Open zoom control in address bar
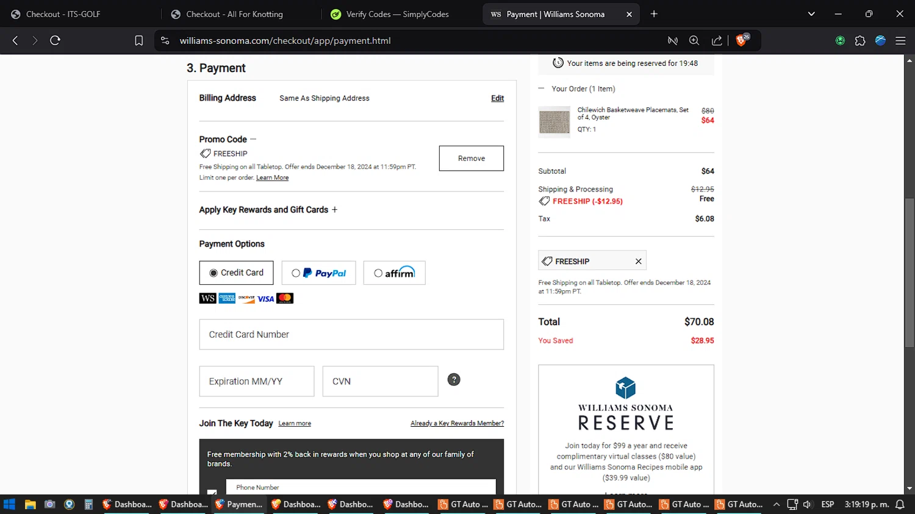The width and height of the screenshot is (915, 514). (694, 40)
